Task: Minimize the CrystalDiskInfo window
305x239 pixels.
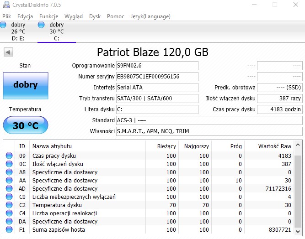Action: coord(254,5)
